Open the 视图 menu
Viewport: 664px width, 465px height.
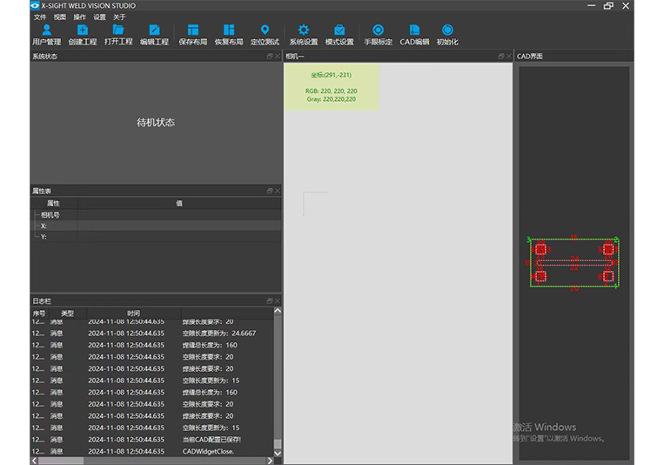(60, 17)
